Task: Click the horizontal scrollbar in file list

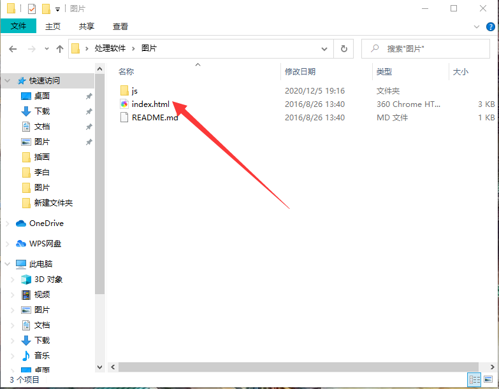Action: click(287, 367)
